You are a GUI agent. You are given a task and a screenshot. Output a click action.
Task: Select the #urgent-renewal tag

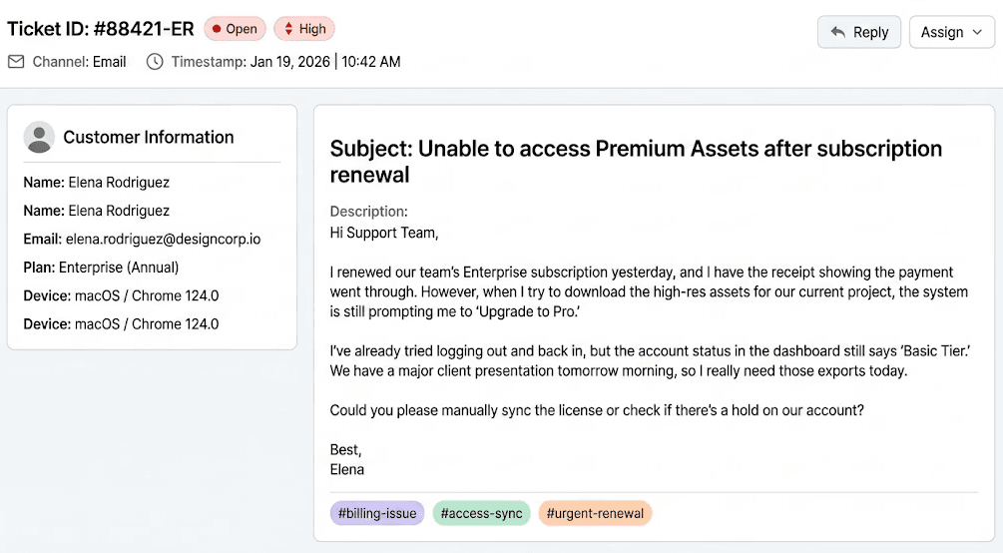[595, 513]
